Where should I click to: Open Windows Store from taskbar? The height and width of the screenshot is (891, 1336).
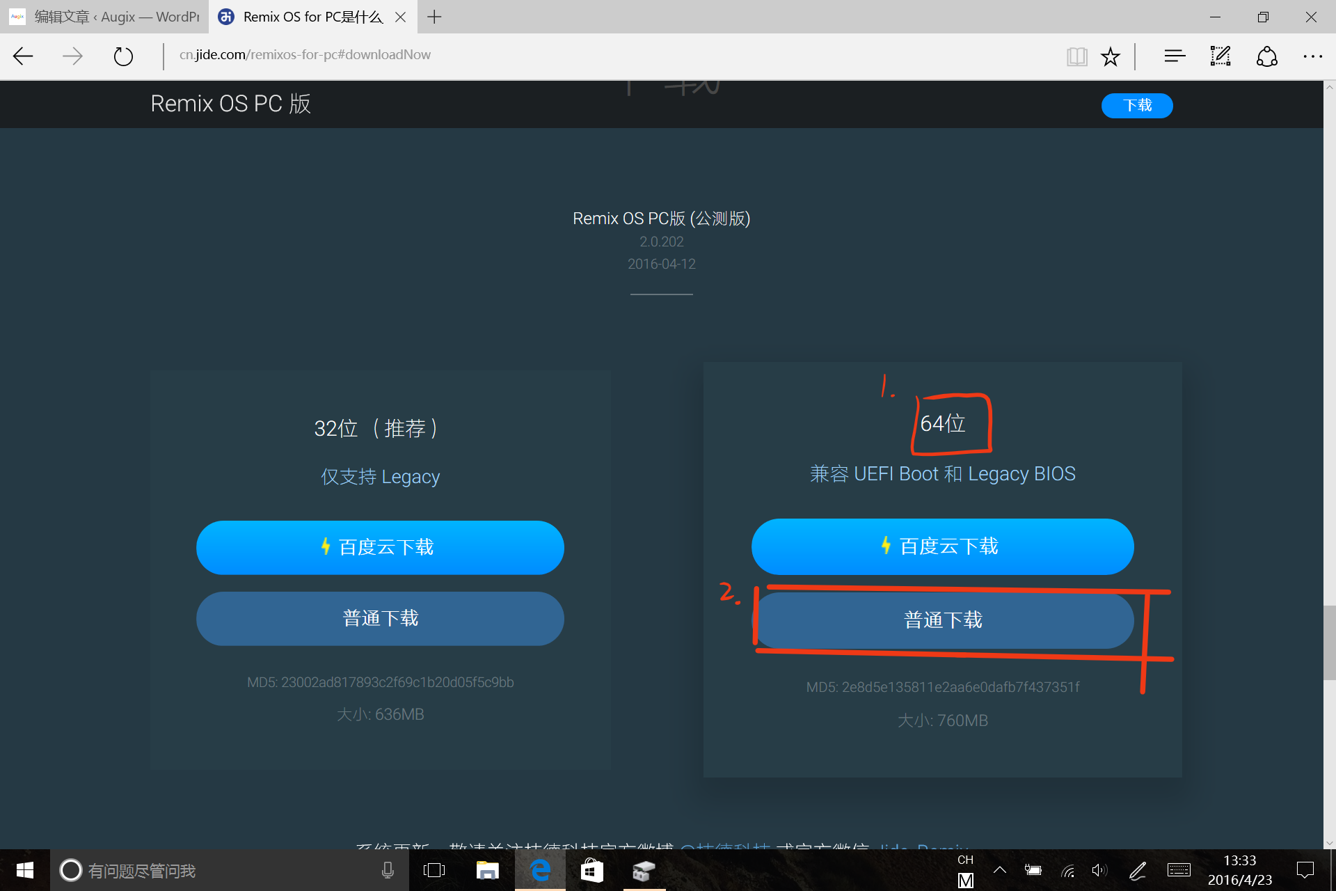pos(592,870)
